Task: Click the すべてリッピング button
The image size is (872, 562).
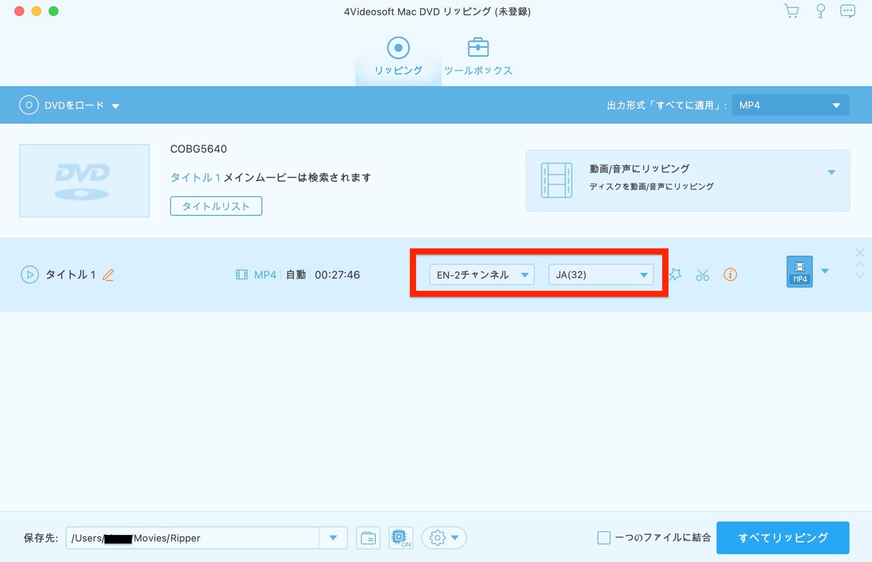Action: pos(783,538)
